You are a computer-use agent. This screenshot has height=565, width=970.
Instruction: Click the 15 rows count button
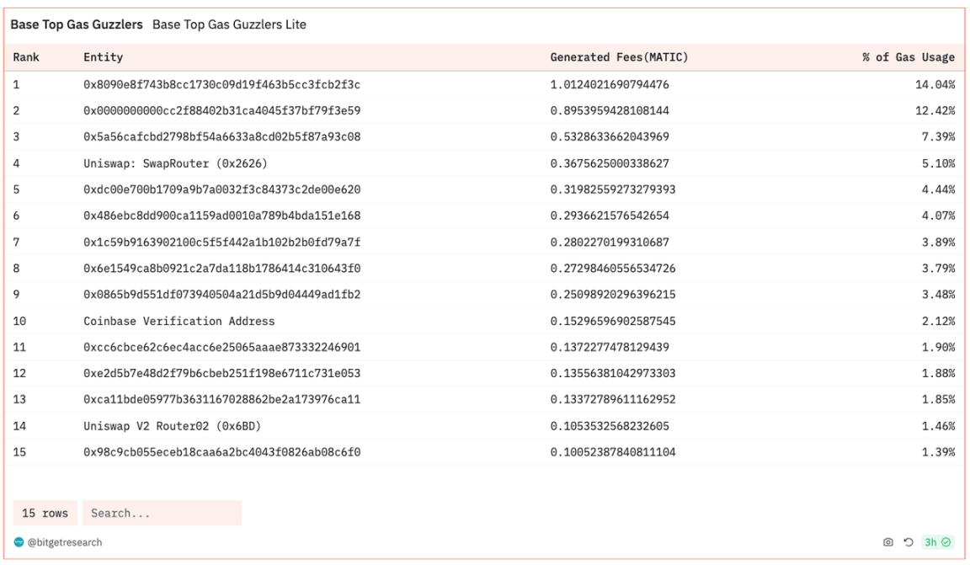click(x=45, y=513)
